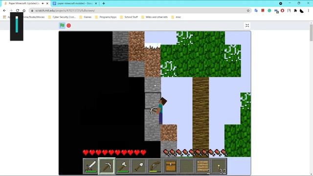Click the stone block above Steve
Image resolution: width=313 pixels, height=176 pixels.
153,85
